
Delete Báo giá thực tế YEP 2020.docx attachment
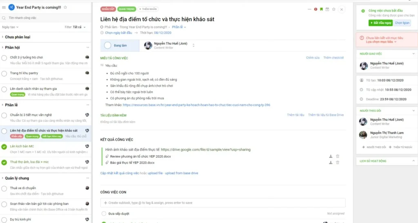pyautogui.click(x=338, y=163)
